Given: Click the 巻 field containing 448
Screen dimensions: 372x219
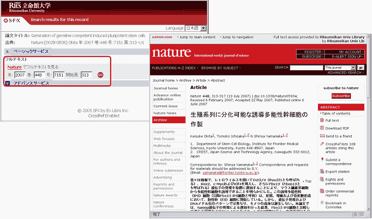Looking at the screenshot, I should point(39,75).
